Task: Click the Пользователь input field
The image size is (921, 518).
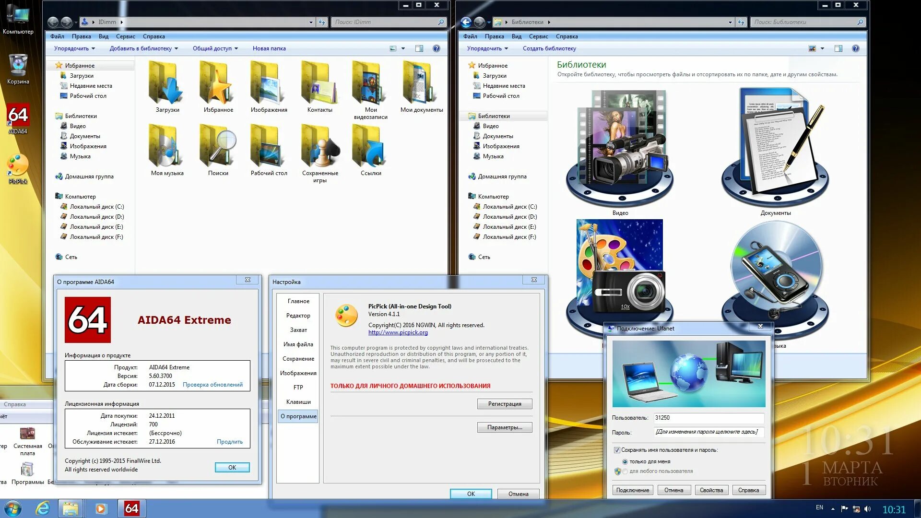Action: tap(708, 418)
